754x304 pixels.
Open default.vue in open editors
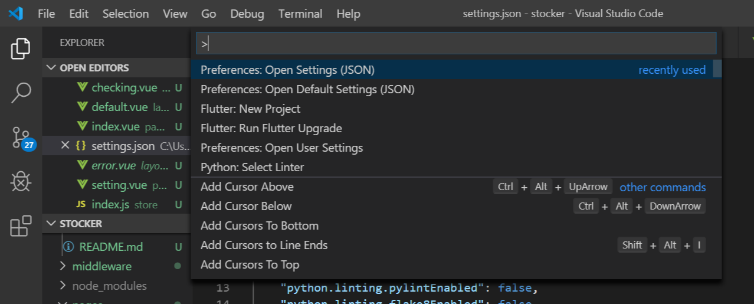[x=117, y=107]
